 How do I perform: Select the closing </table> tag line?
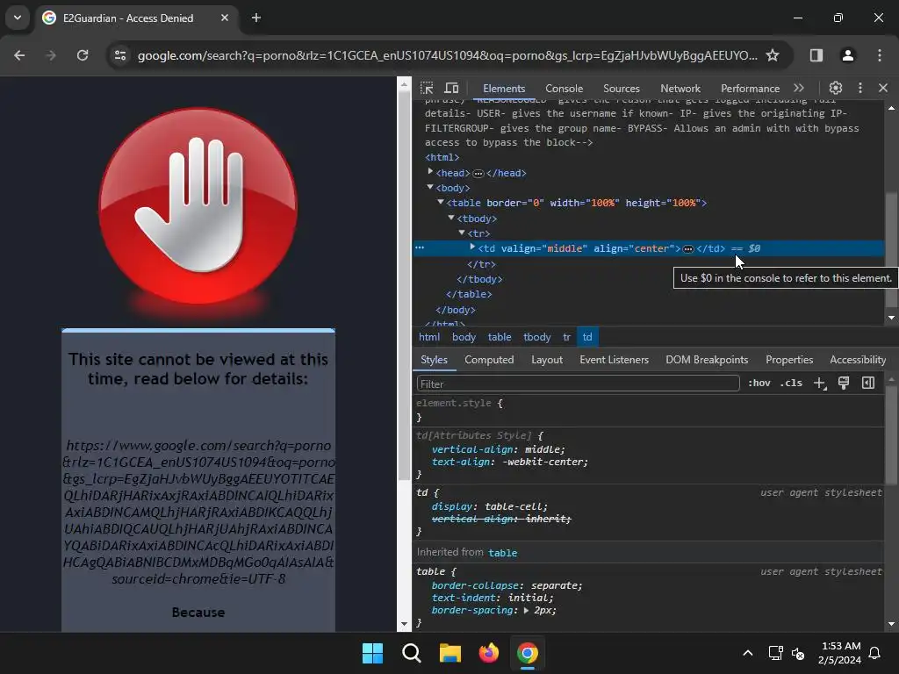469,294
